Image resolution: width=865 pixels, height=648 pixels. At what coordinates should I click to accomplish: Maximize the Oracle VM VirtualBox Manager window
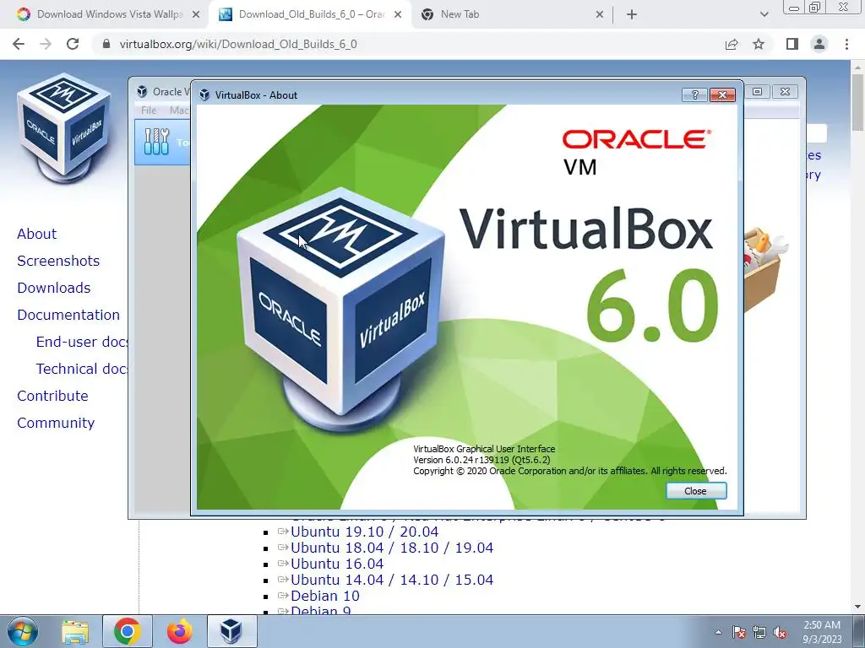point(758,91)
